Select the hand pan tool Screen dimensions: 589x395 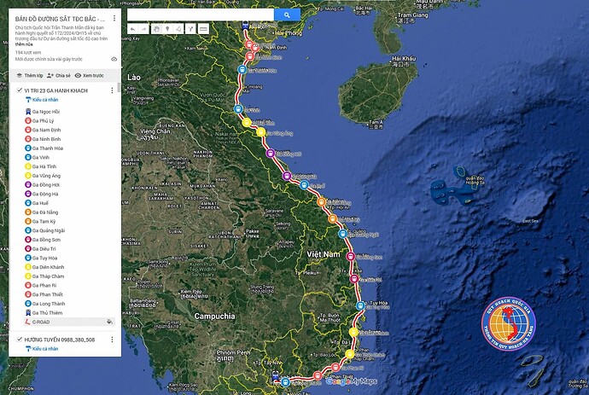coord(157,29)
